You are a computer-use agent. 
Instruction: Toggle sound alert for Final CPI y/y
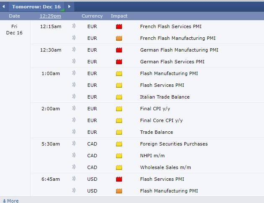(x=74, y=109)
